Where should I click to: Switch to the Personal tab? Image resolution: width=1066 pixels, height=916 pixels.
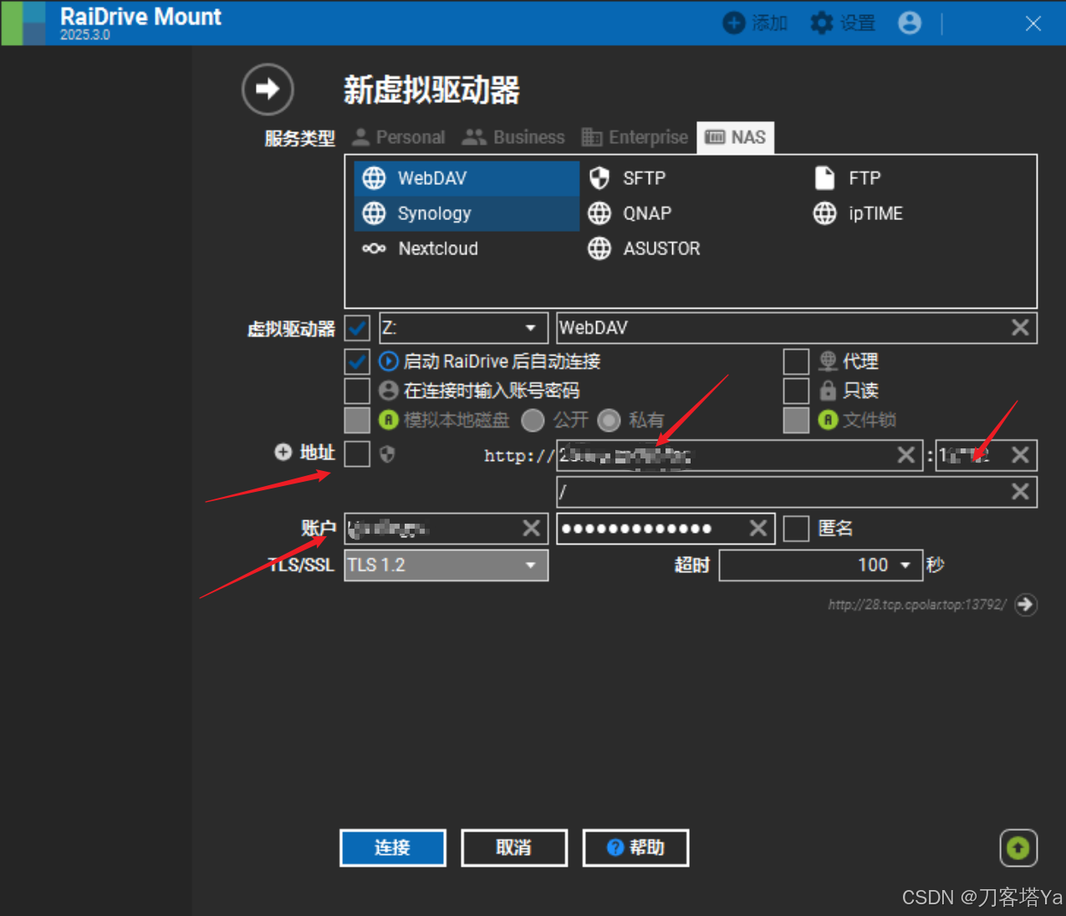(398, 137)
